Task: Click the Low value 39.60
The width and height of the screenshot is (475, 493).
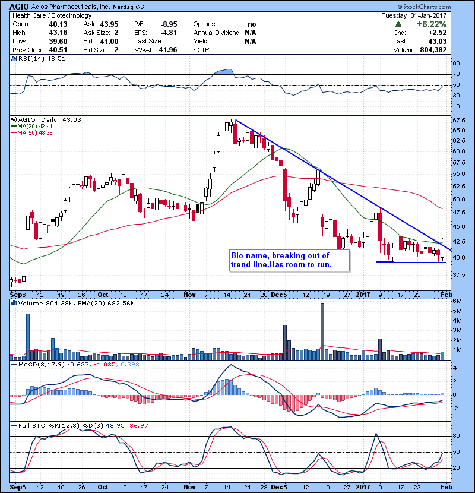Action: [58, 42]
